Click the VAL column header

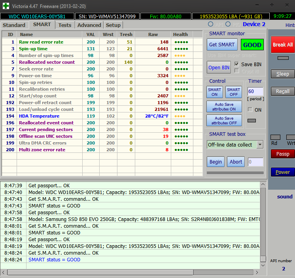tap(91, 34)
